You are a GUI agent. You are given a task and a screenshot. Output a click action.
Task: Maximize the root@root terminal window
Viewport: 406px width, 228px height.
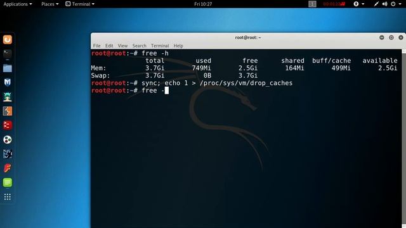click(x=391, y=37)
